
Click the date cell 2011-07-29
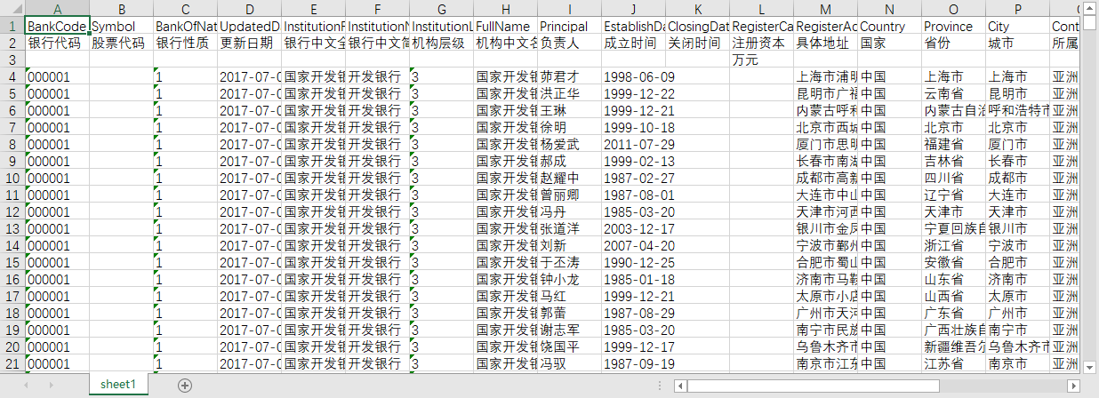[x=634, y=144]
